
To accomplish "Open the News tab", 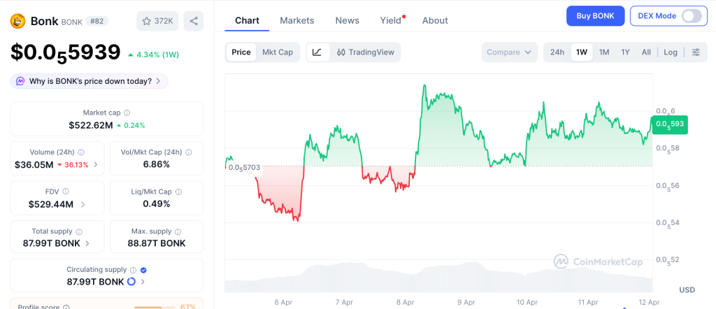I will (347, 20).
